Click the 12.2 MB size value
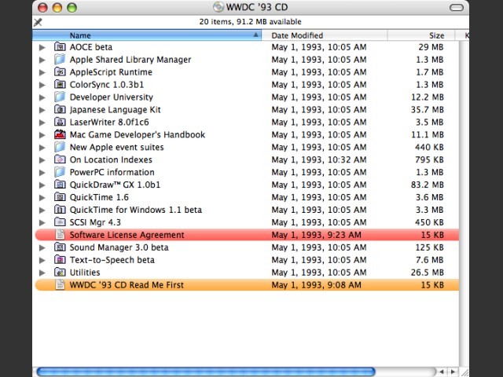Screen dimensions: 503x377 pos(428,97)
